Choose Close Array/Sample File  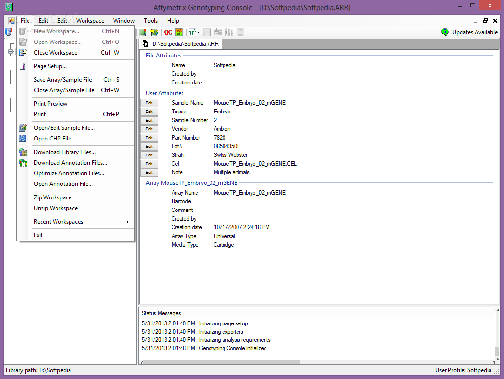tap(76, 90)
